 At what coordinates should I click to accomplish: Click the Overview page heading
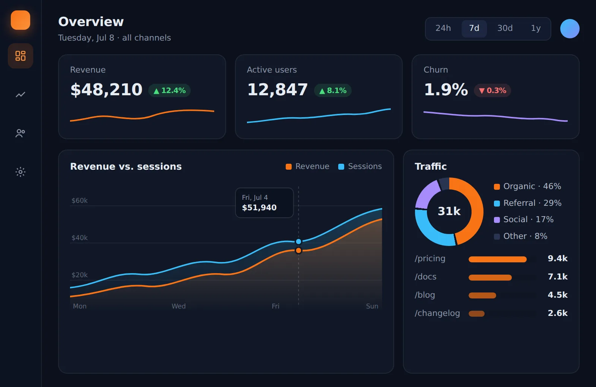(91, 22)
